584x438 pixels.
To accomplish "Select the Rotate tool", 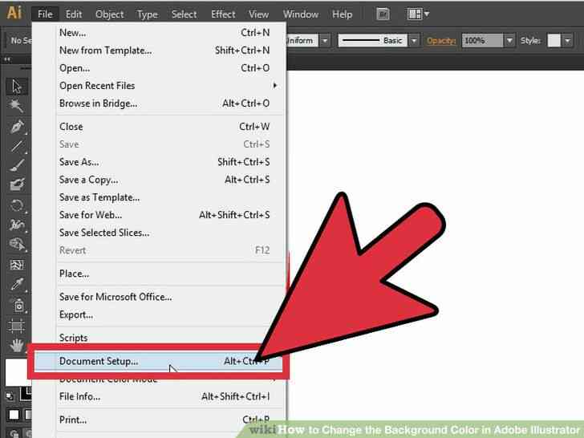I will [x=16, y=205].
